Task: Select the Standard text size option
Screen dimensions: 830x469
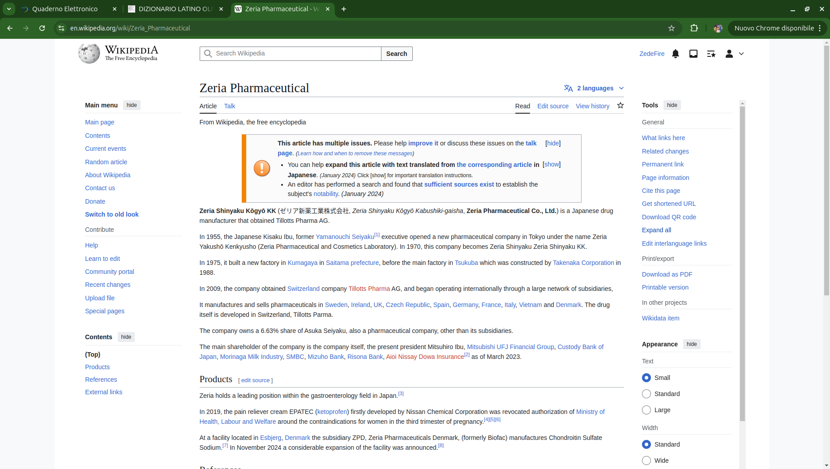Action: point(646,394)
